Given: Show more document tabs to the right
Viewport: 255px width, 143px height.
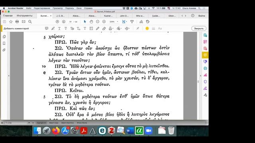Looking at the screenshot, I should (x=185, y=16).
